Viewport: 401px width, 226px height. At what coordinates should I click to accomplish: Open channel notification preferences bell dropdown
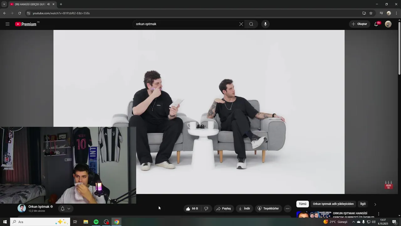65,208
